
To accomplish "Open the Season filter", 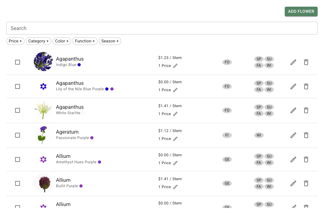I will pyautogui.click(x=110, y=41).
